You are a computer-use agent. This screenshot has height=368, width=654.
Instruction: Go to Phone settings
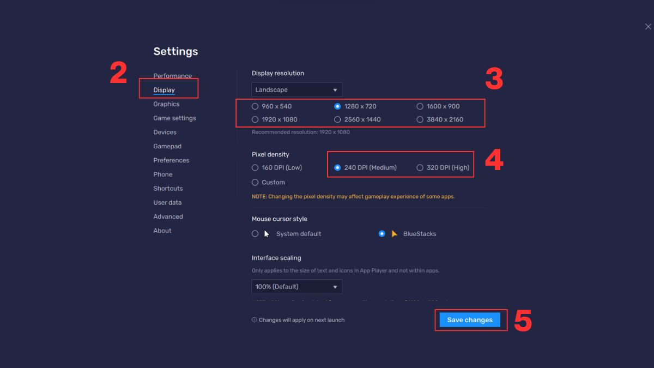pos(162,174)
